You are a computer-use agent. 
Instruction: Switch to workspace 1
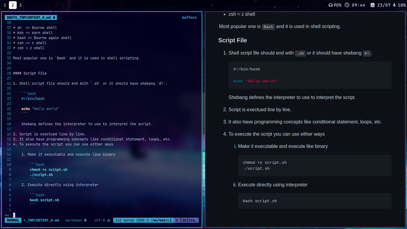tap(5, 5)
